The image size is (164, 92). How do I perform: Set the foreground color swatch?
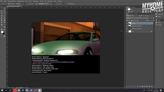(x=2, y=32)
